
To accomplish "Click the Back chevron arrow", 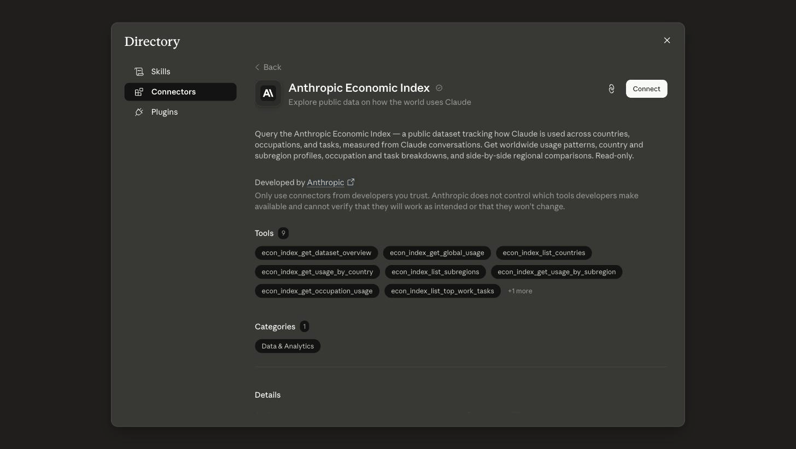I will (x=257, y=67).
